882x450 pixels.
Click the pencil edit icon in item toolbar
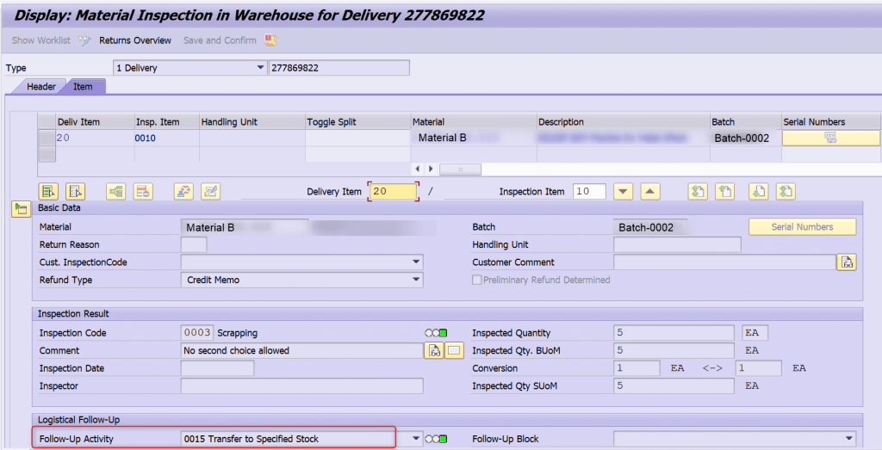pos(210,192)
